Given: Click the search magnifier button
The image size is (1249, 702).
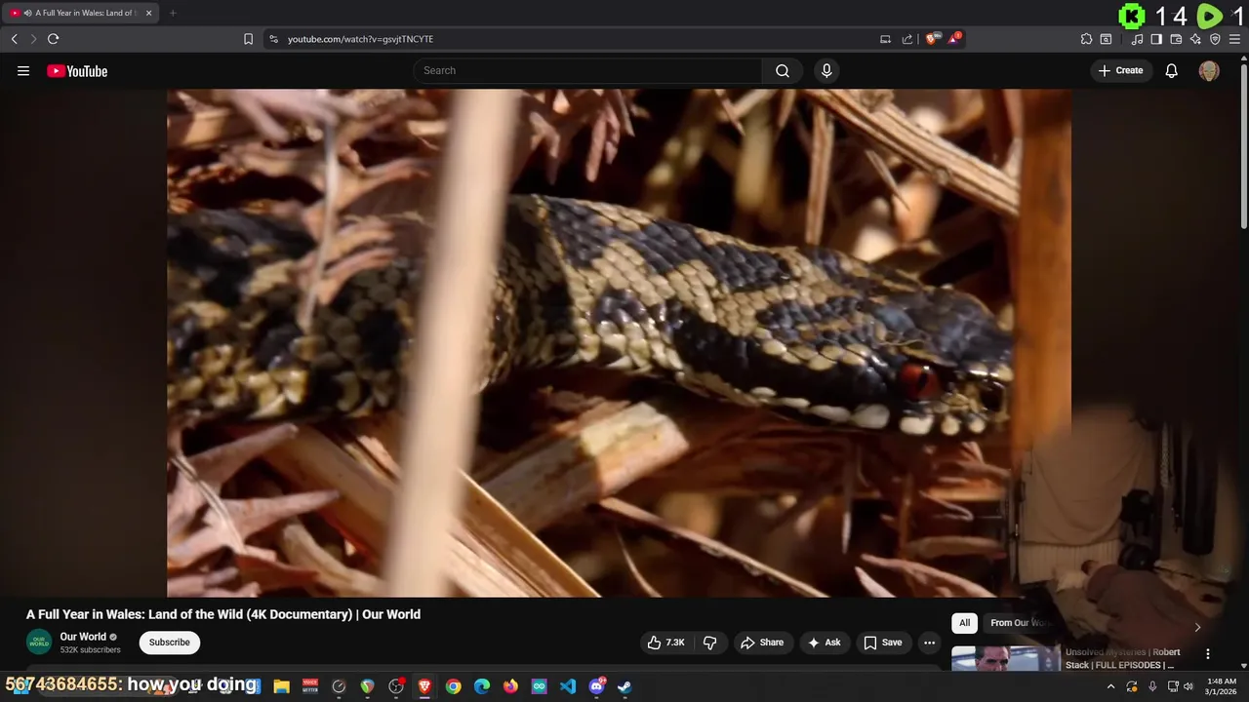Looking at the screenshot, I should tap(783, 70).
